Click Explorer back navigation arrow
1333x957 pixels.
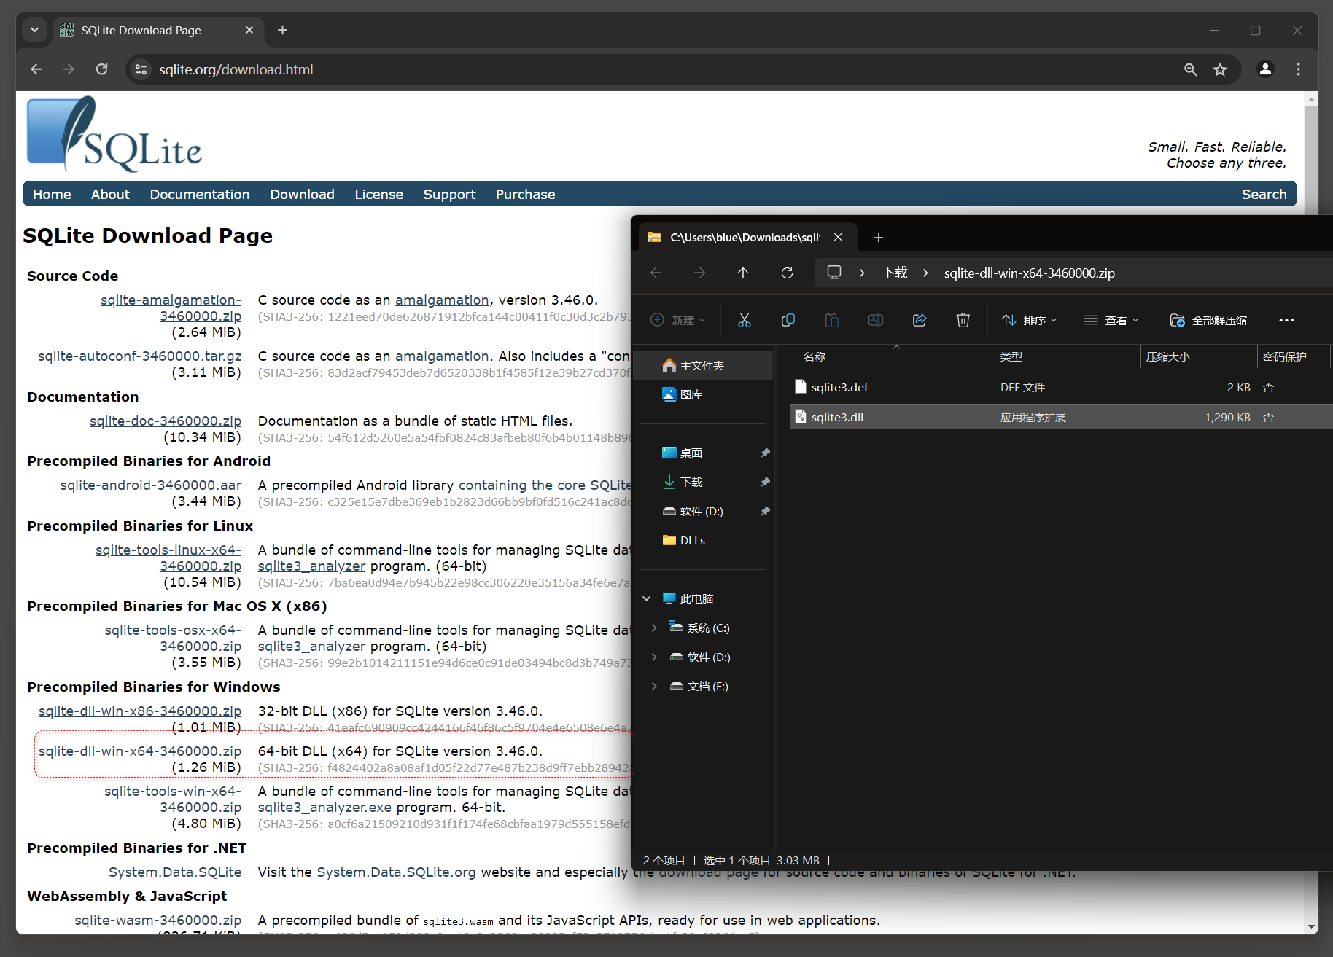pos(656,273)
